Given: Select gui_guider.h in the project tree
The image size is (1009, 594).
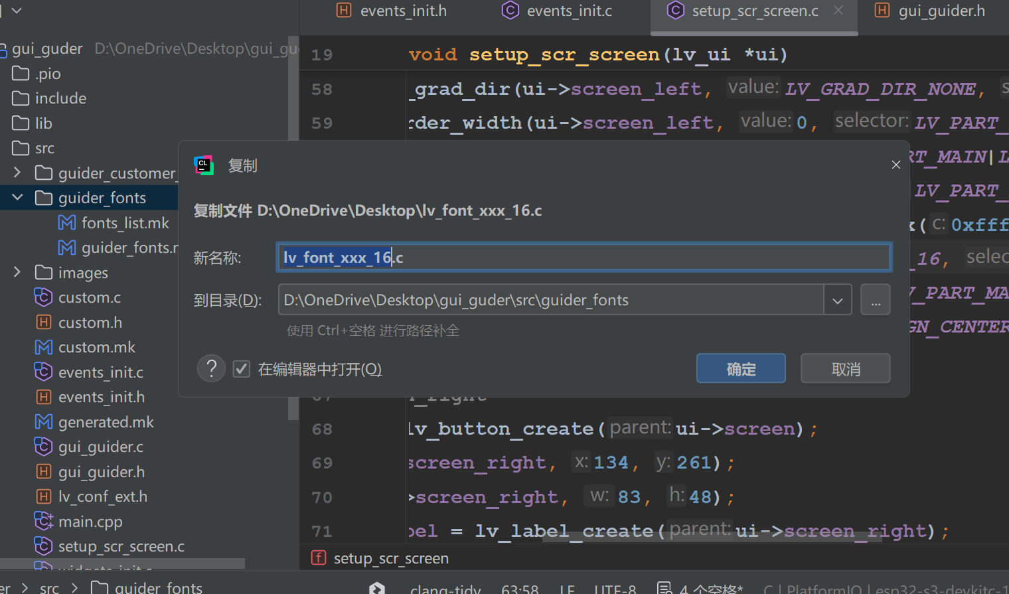Looking at the screenshot, I should tap(102, 471).
